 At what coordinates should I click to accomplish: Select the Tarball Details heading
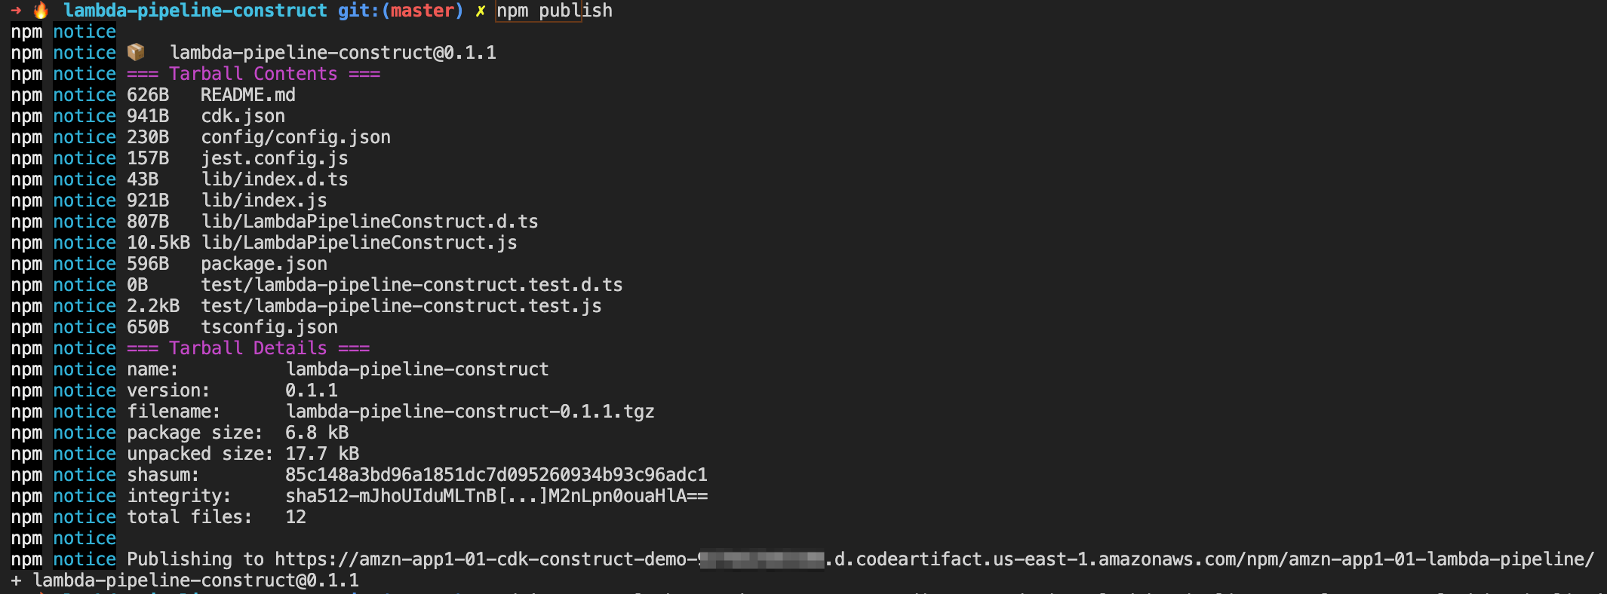248,348
